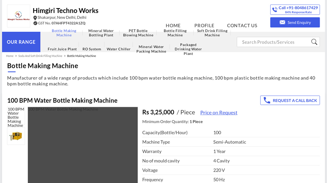The height and width of the screenshot is (183, 327).
Task: Select Mineral Water Bottling Plant category
Action: click(x=101, y=33)
